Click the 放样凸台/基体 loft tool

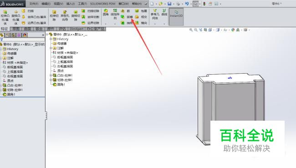[34, 17]
